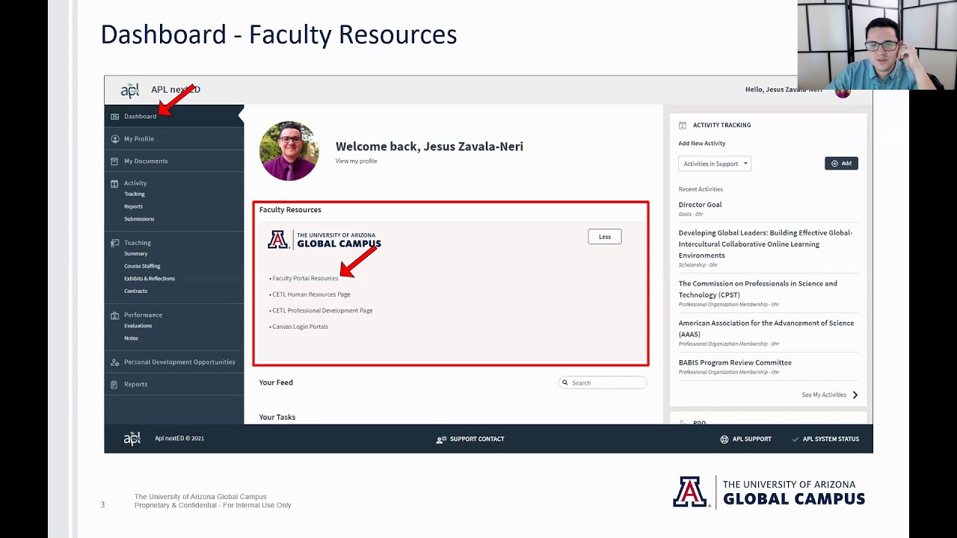Image resolution: width=957 pixels, height=538 pixels.
Task: Open BABIS Program Review Committee activity
Action: coord(735,362)
